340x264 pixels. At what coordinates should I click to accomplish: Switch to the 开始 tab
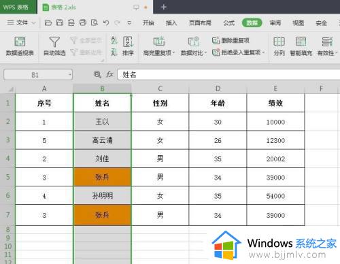pos(148,23)
